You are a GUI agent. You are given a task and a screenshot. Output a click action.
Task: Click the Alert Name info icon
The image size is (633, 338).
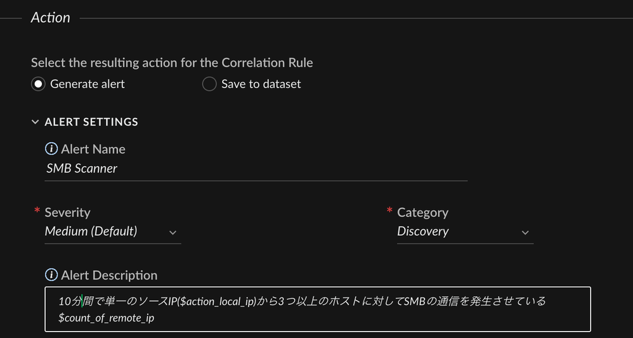coord(51,149)
